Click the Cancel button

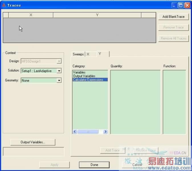[x=137, y=165]
